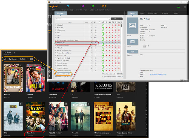Sort by the watched play column icon

click(x=119, y=22)
